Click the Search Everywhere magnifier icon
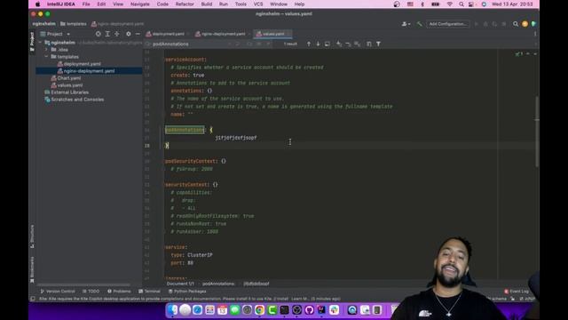The image size is (568, 320). click(516, 24)
